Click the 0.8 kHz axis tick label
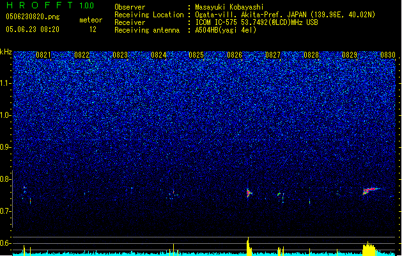402x256 pixels. [x=6, y=179]
